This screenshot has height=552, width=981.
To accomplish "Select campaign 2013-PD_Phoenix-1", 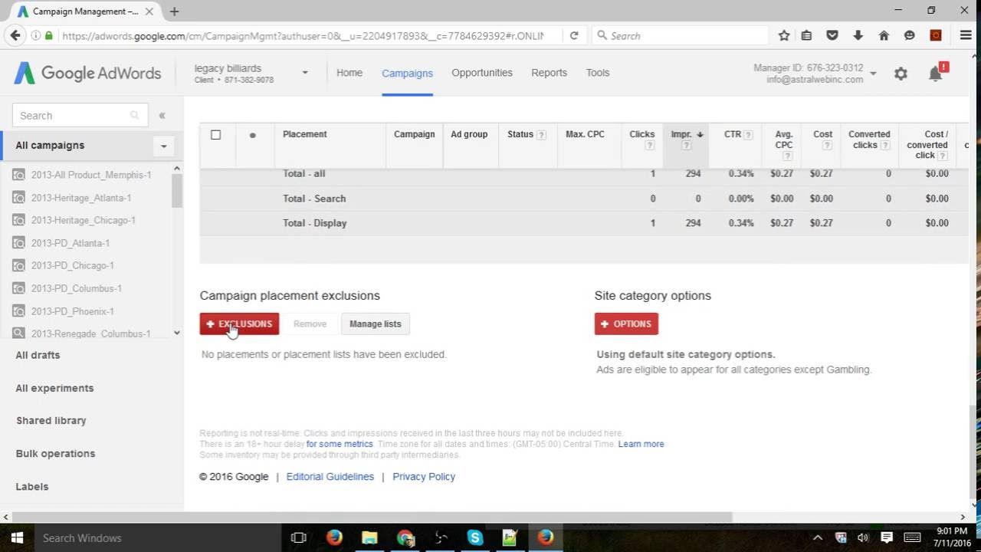I will [73, 311].
